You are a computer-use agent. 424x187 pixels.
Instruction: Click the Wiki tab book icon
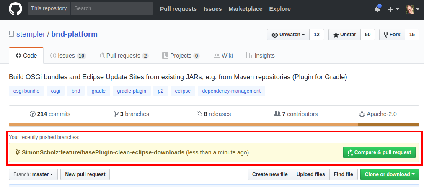coord(217,56)
